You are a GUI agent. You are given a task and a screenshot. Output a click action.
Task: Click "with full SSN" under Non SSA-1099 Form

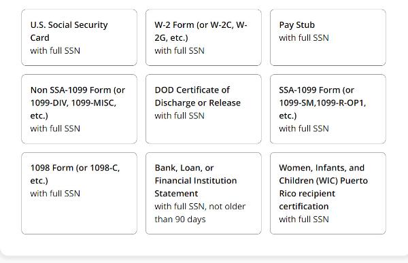pos(55,128)
